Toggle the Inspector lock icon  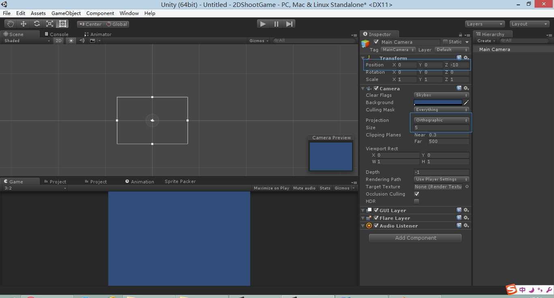pos(460,35)
